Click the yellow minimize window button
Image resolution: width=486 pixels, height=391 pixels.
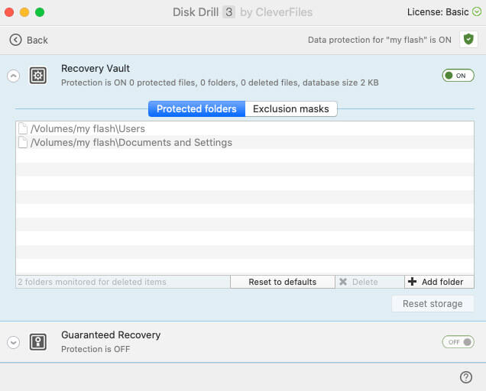tap(24, 12)
